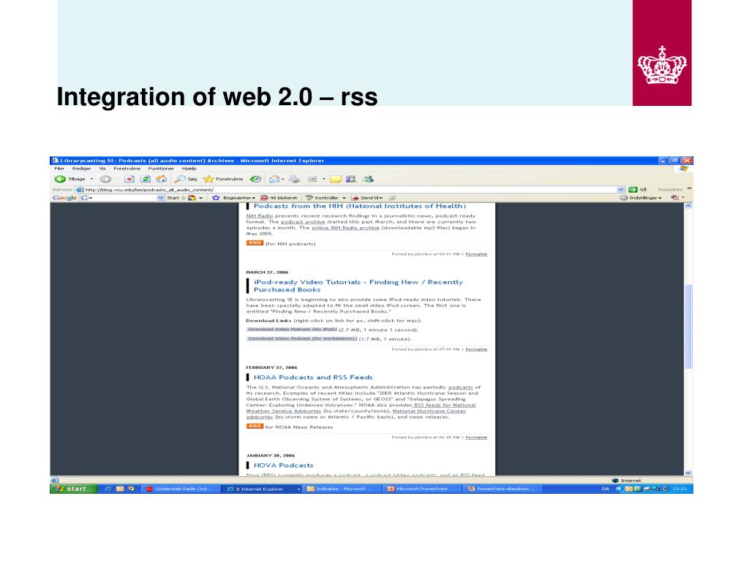This screenshot has width=749, height=561.
Task: Expand the Google search box dropdown
Action: coord(160,198)
